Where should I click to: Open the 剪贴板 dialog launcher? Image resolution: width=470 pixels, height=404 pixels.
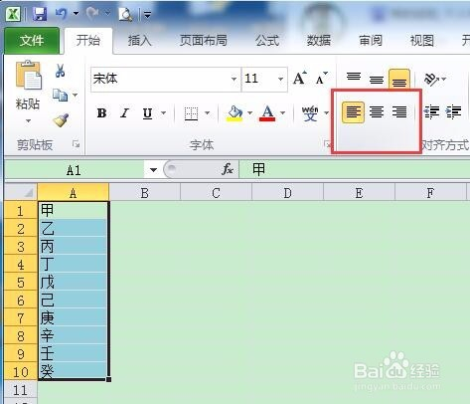tap(76, 144)
